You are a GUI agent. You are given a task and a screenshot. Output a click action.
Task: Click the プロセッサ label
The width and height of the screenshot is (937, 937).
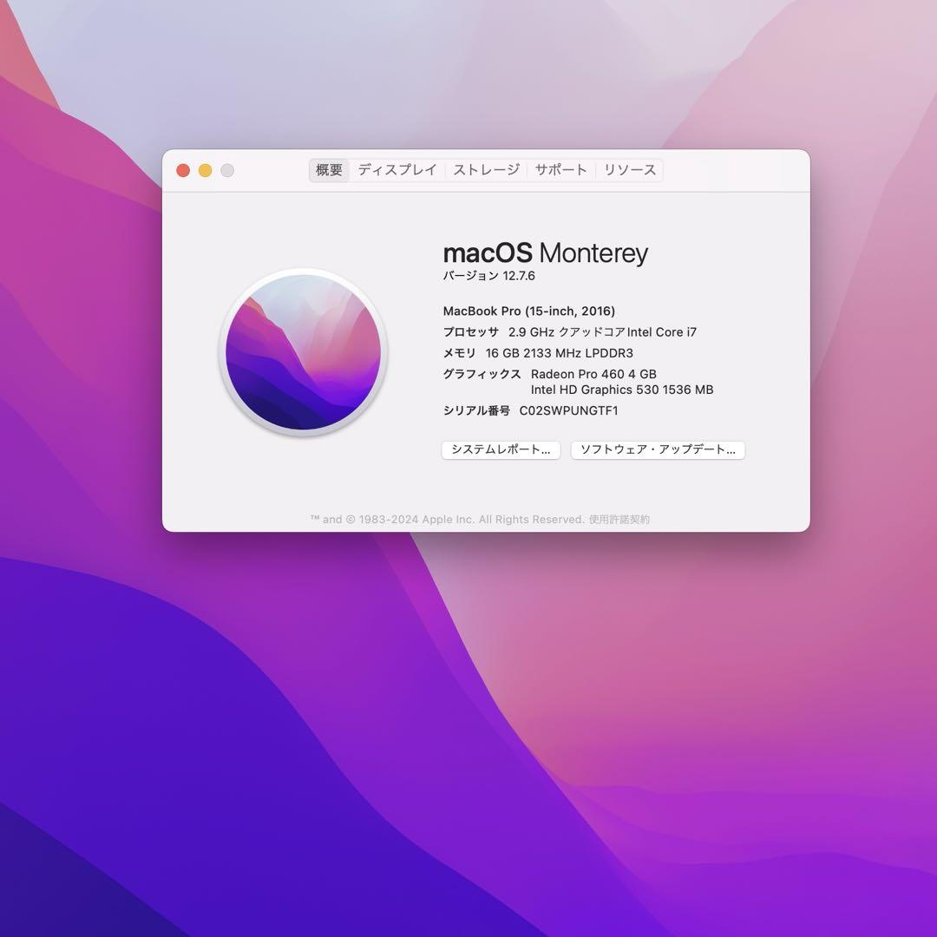coord(471,332)
